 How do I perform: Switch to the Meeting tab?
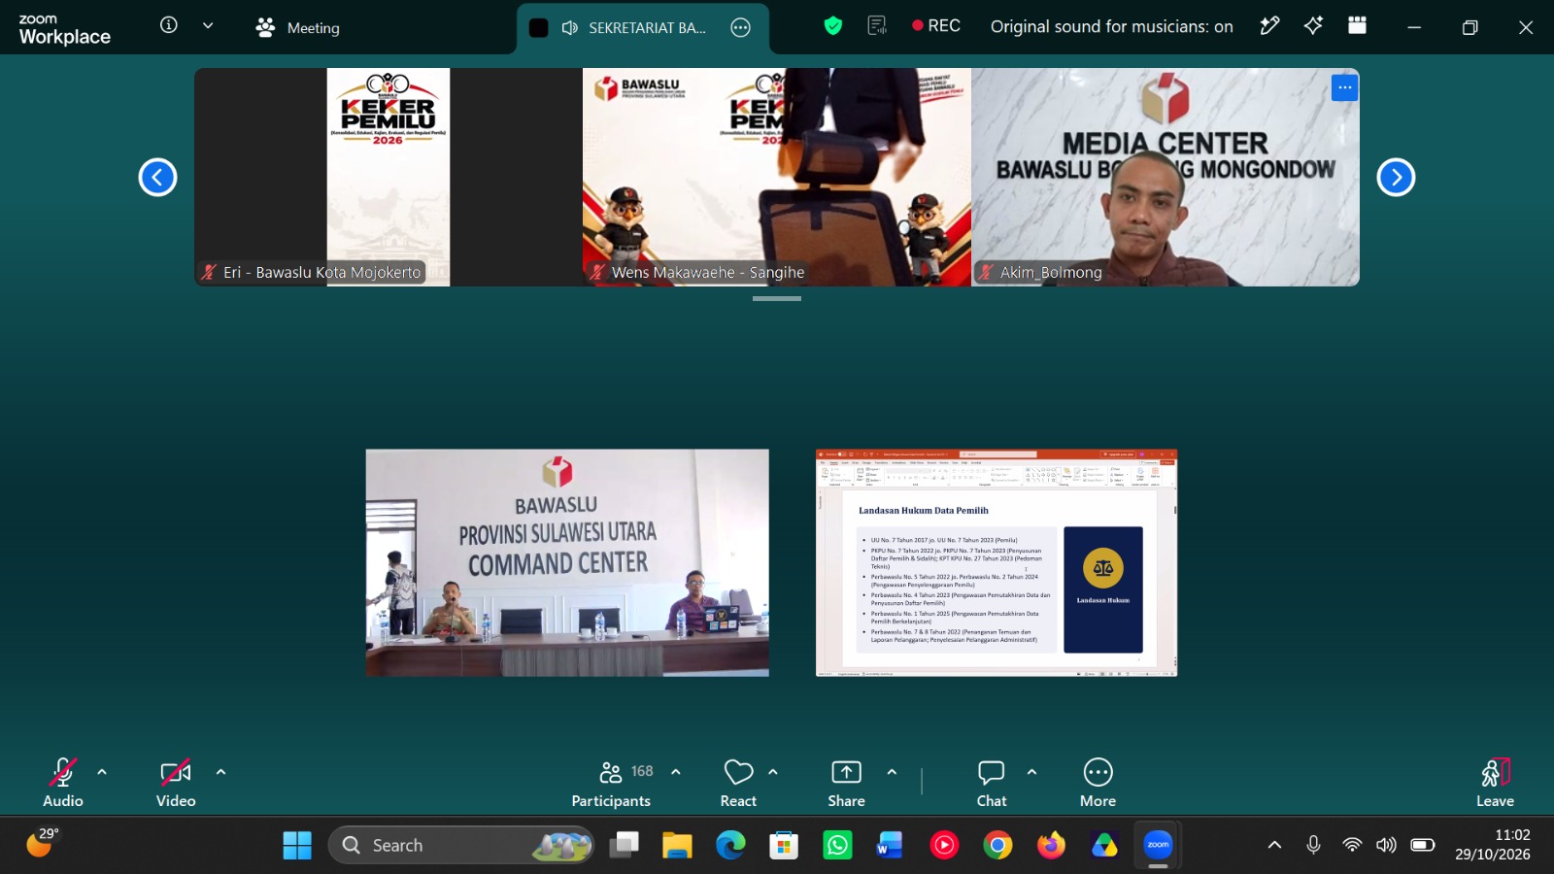pos(298,28)
